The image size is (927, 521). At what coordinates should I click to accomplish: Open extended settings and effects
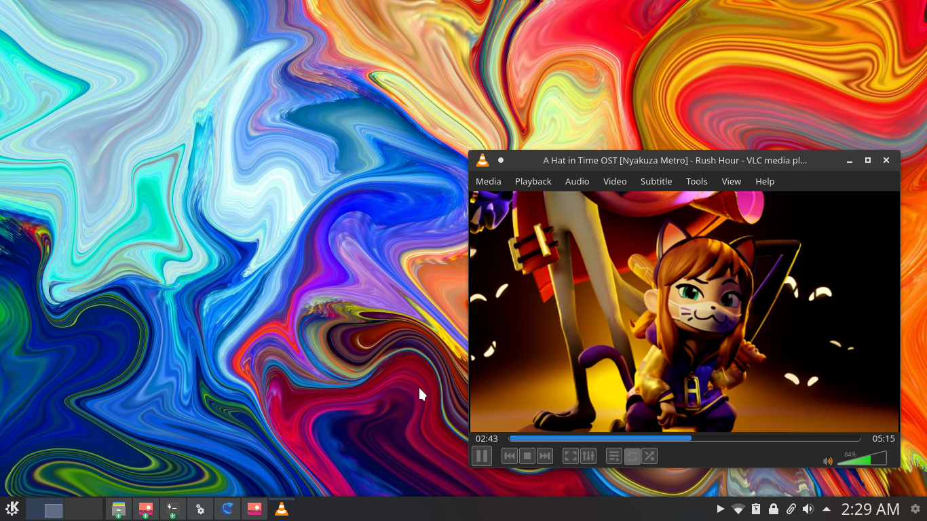[x=588, y=457]
